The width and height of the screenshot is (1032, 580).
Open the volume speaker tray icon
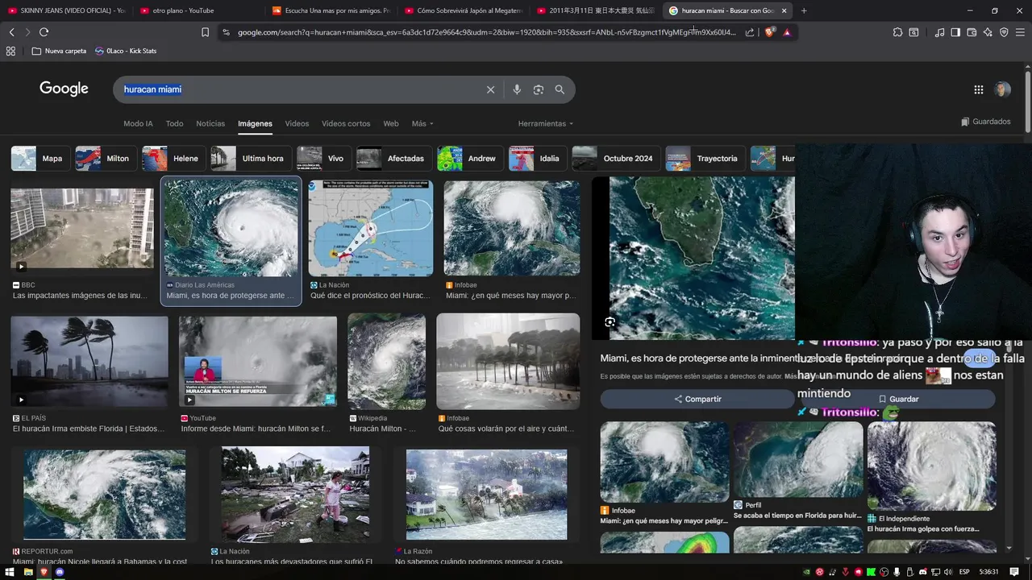[x=947, y=572]
